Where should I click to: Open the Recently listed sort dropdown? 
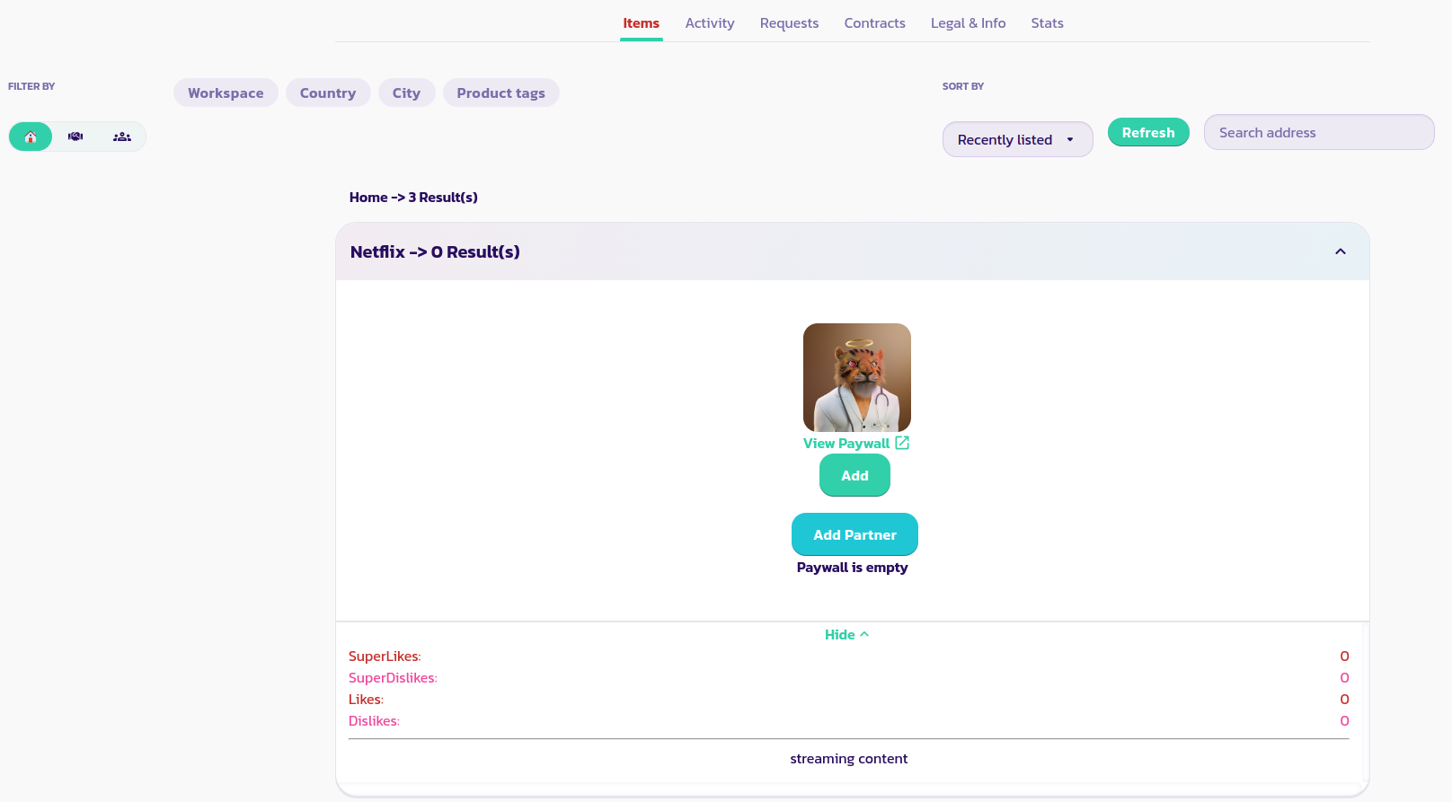(x=1017, y=139)
